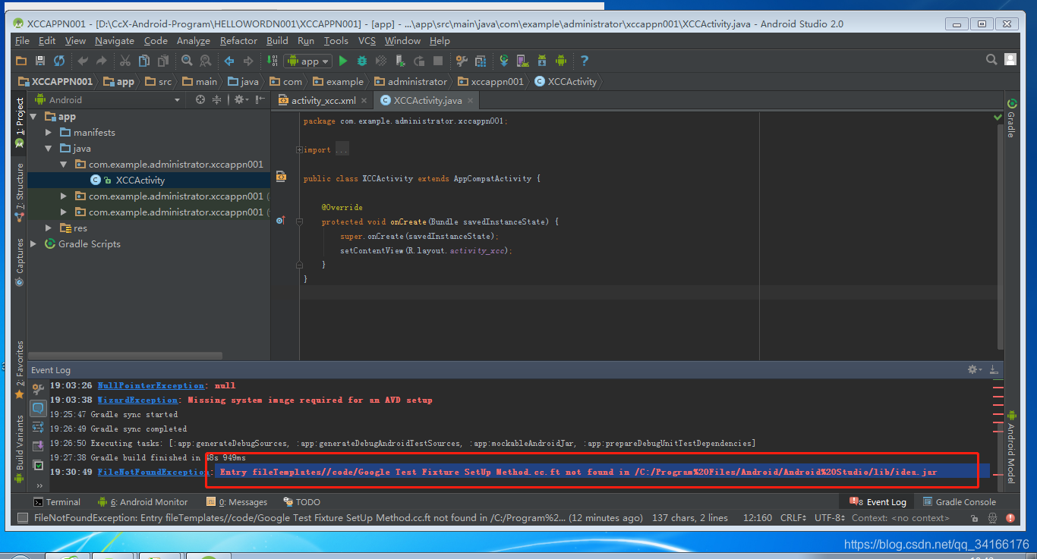Viewport: 1037px width, 559px height.
Task: Click the Replace icon next to Find
Action: pos(205,61)
